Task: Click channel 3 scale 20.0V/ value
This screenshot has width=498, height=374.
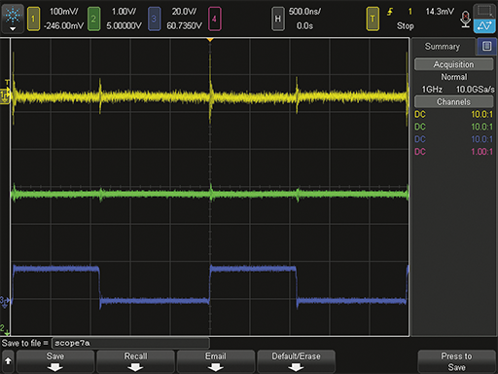Action: [x=184, y=12]
